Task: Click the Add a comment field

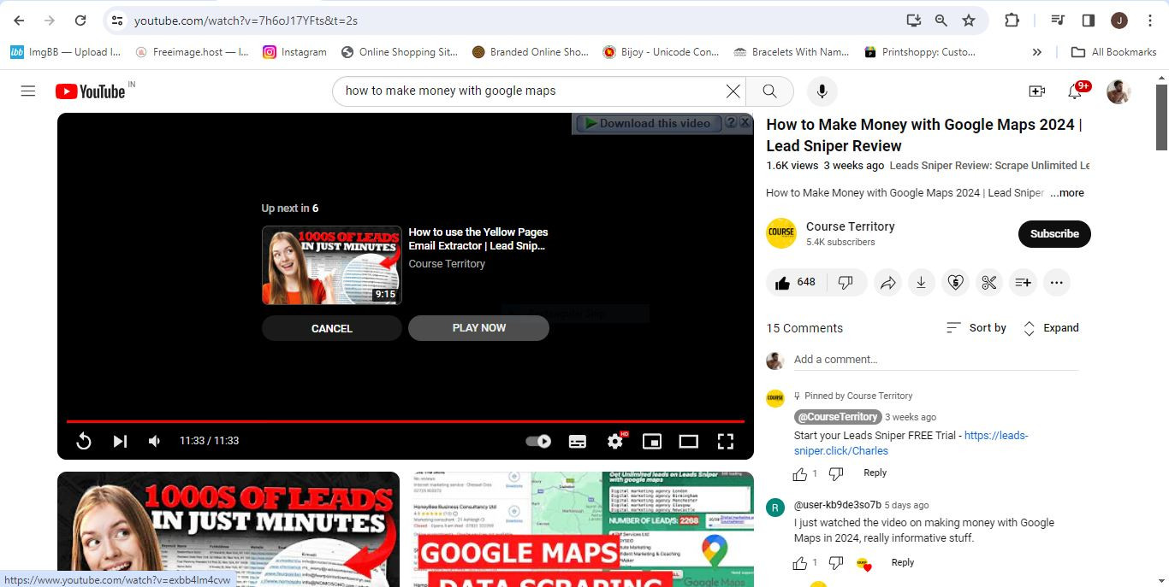Action: (x=935, y=360)
